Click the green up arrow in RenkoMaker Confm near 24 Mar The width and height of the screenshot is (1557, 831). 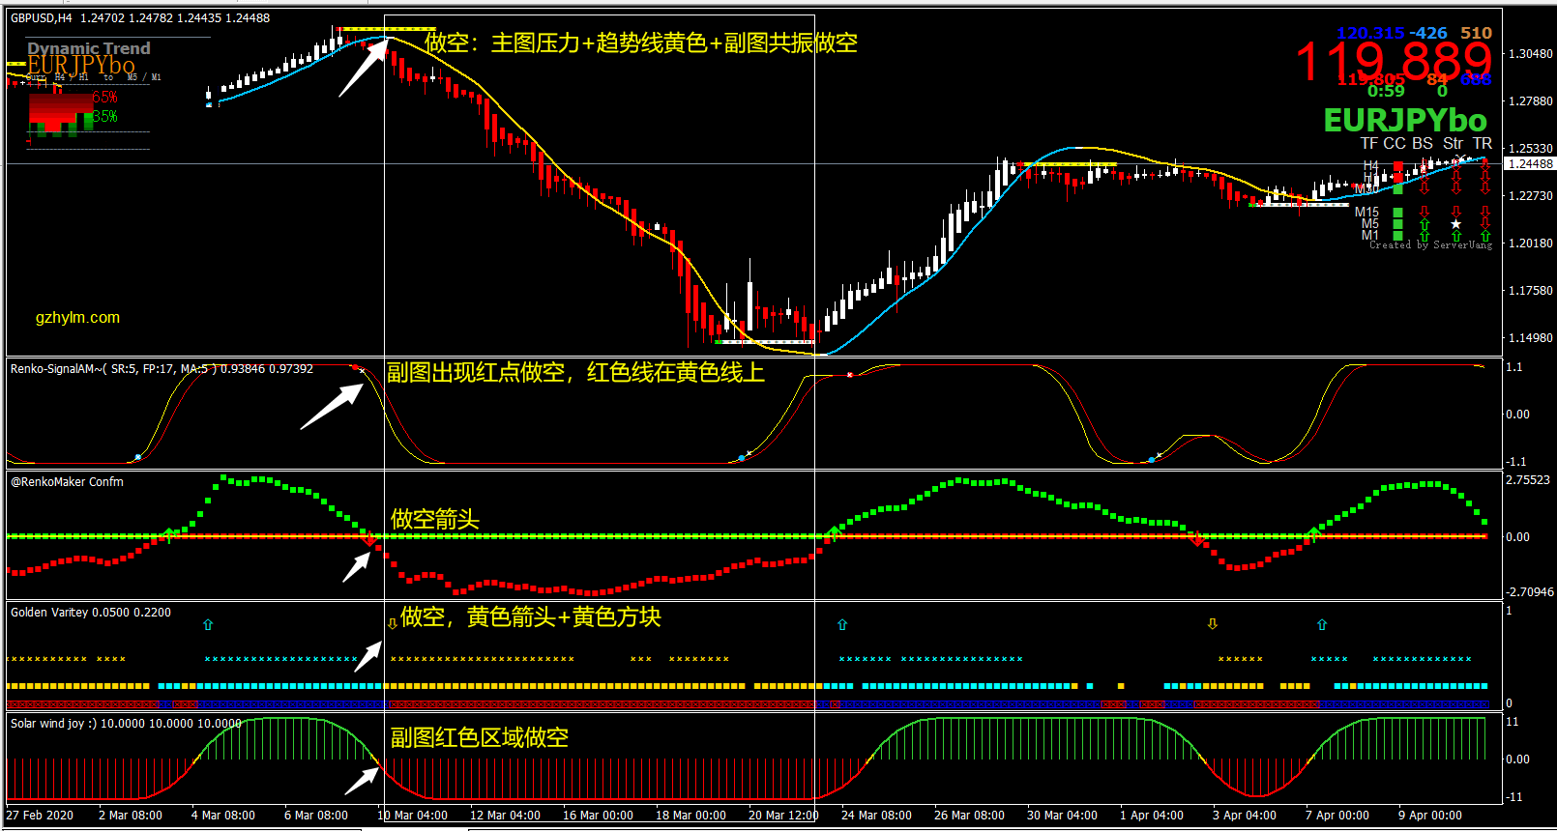pos(834,532)
